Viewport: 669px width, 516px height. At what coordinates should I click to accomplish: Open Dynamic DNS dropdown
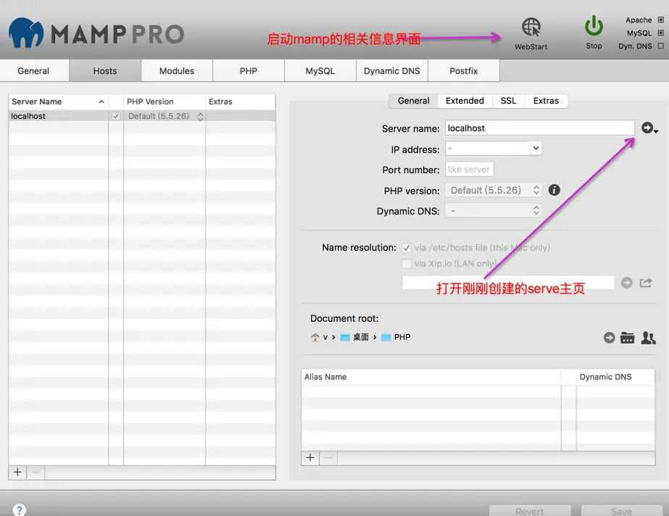tap(493, 211)
